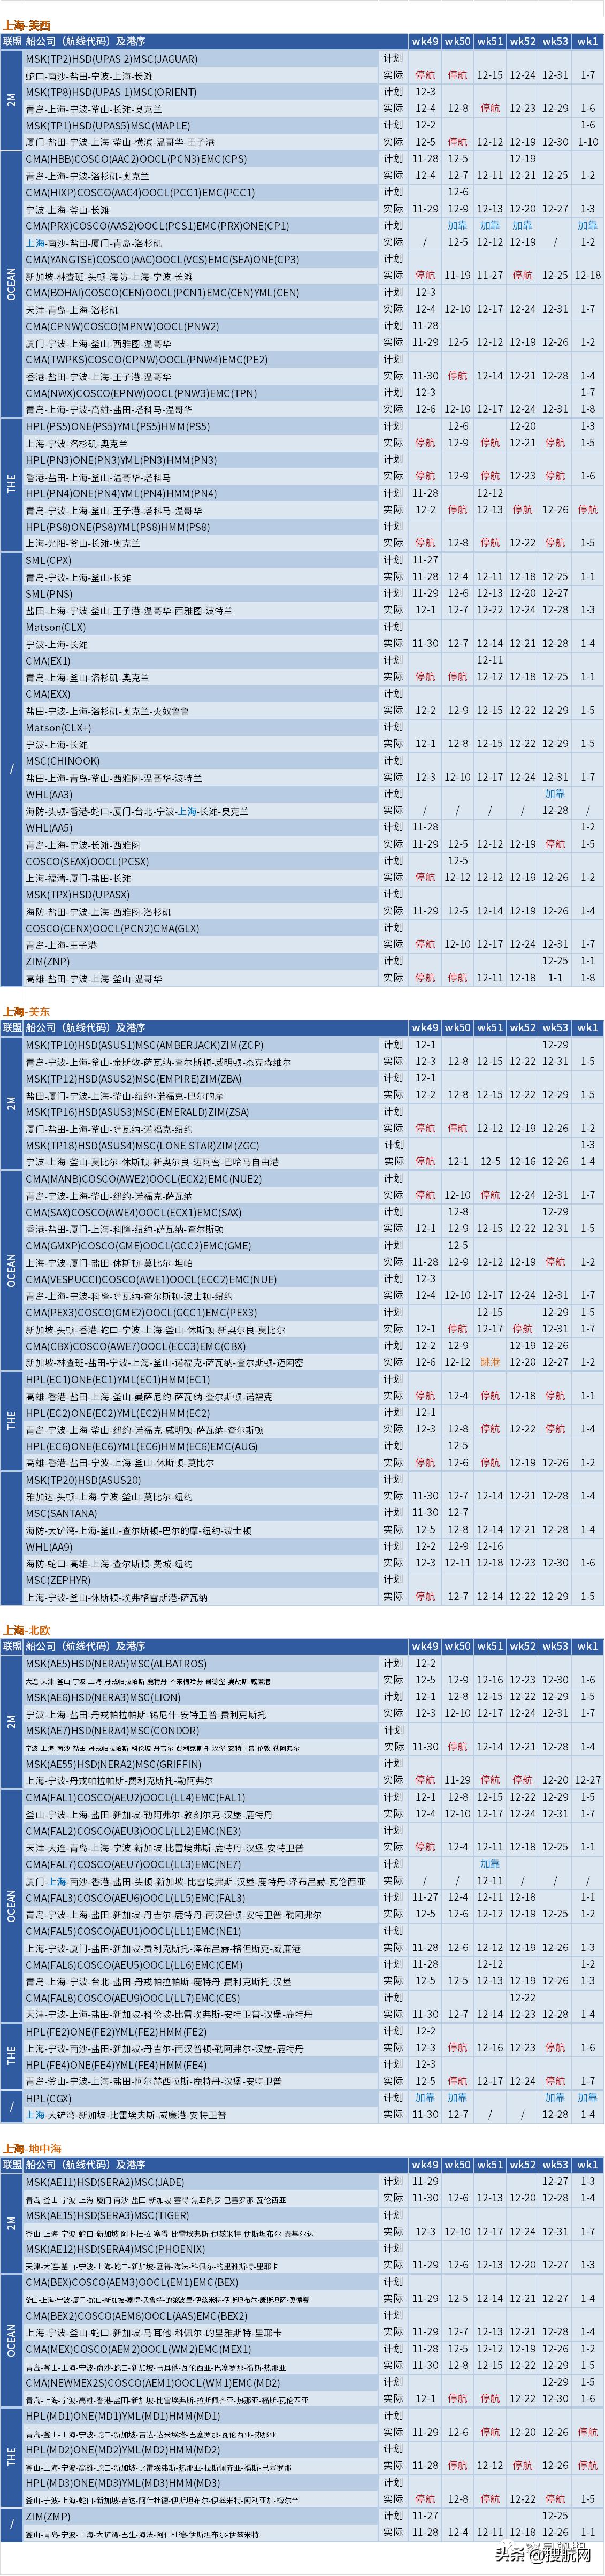Select the MSK(TP1)HSD(UPAS5)MSC(MAPLE) route

pyautogui.click(x=108, y=126)
